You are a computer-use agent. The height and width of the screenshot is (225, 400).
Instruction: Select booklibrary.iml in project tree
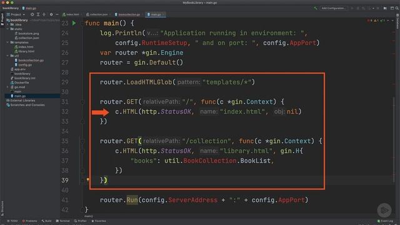22,78
